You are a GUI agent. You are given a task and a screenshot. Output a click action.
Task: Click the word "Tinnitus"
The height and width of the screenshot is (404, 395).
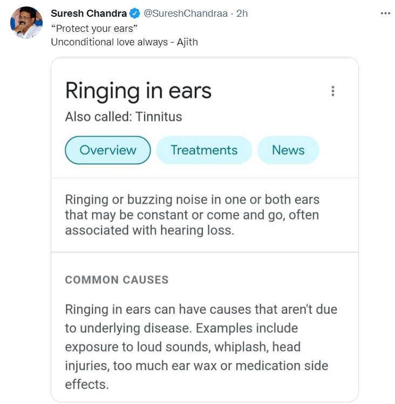point(159,117)
